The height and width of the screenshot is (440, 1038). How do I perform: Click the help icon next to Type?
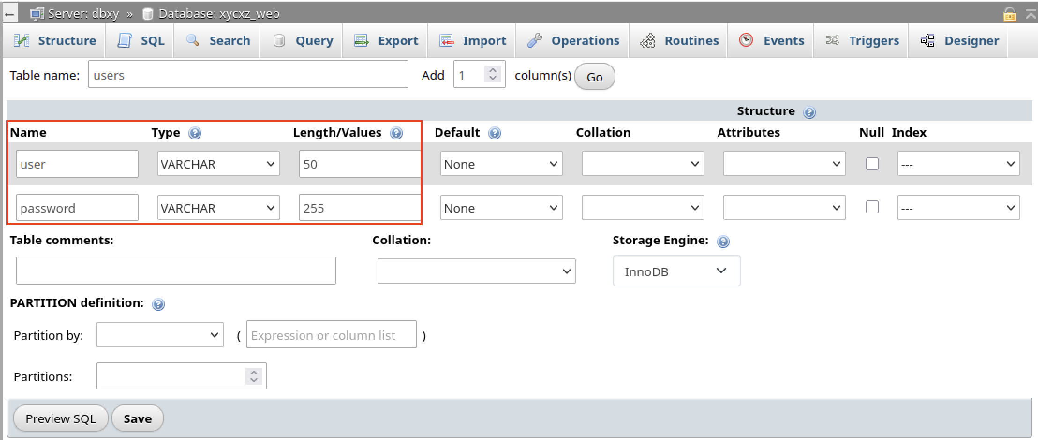195,133
